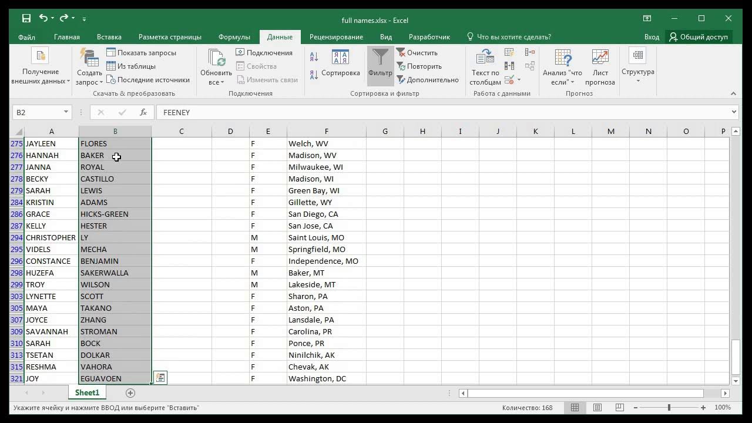The width and height of the screenshot is (752, 423).
Task: Select the Sheet1 tab
Action: click(87, 392)
